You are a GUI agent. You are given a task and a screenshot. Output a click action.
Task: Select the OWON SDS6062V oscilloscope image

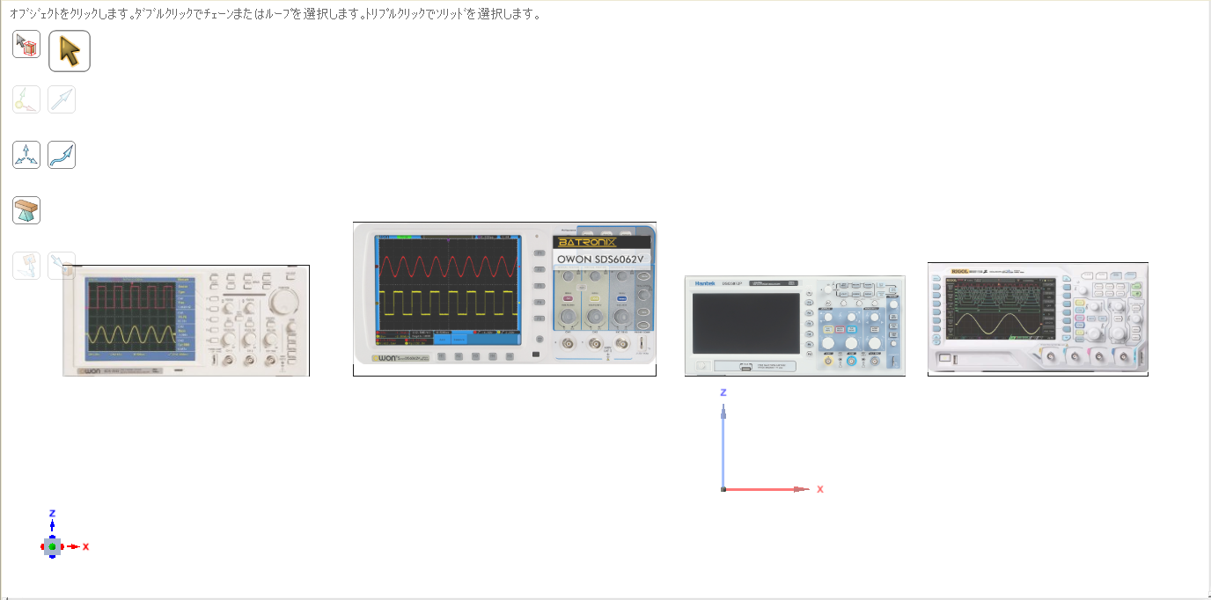504,299
